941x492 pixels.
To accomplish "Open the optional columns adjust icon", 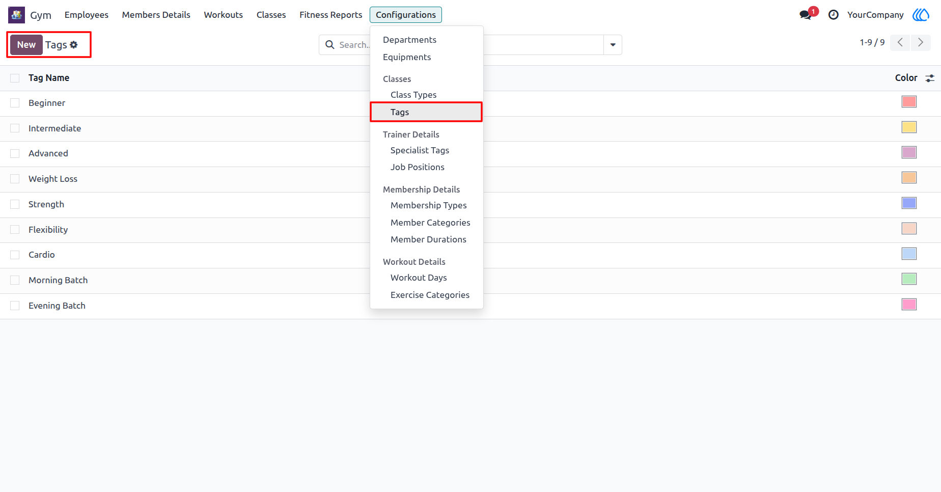I will coord(930,78).
